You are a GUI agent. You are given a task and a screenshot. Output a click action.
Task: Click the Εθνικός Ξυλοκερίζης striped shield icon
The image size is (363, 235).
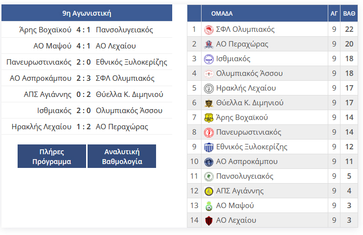208,147
